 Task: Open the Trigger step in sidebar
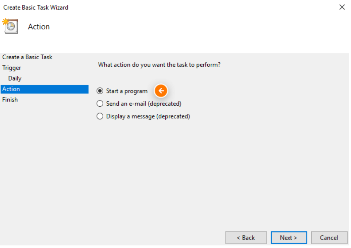12,68
